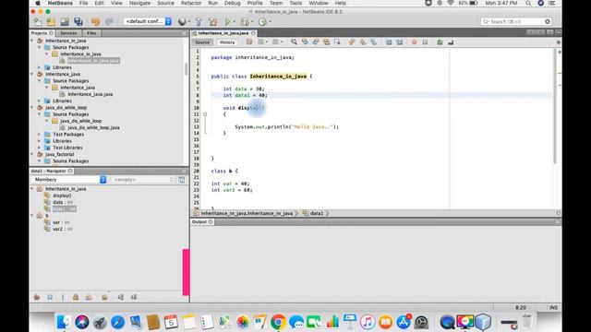Collapse the Inheritance_java project node
This screenshot has width=591, height=332.
click(x=32, y=74)
